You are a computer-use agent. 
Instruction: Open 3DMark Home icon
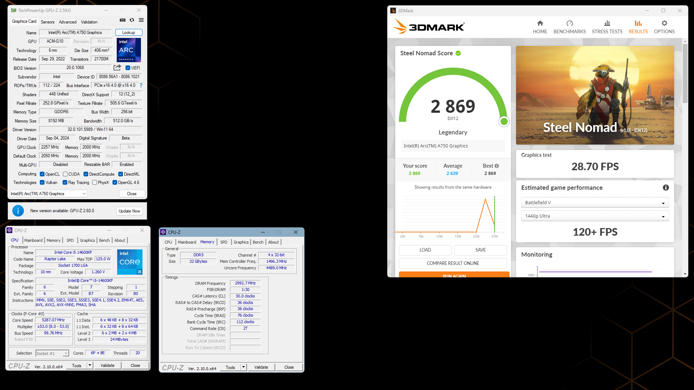pos(540,23)
